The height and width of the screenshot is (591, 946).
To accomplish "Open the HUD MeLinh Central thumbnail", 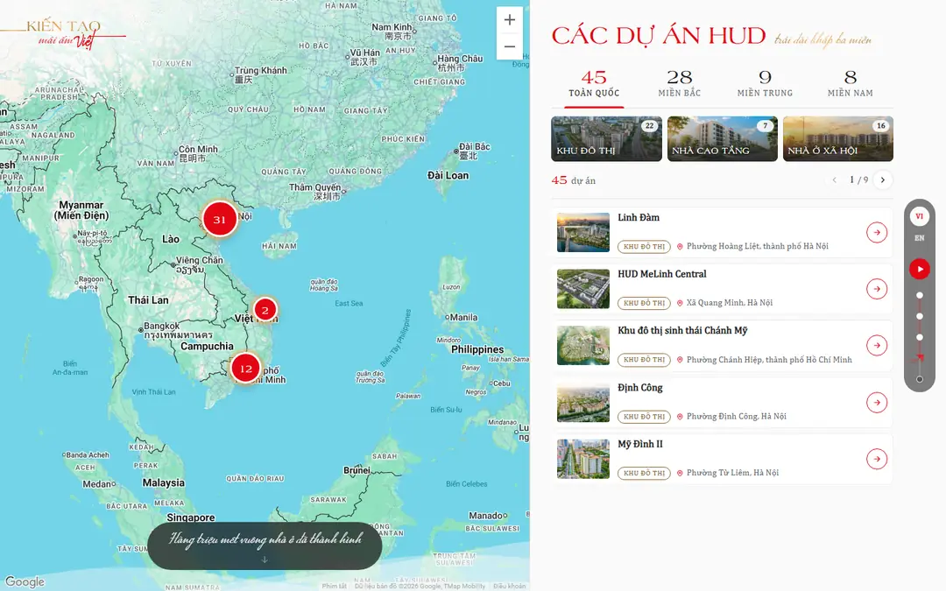I will [x=582, y=289].
